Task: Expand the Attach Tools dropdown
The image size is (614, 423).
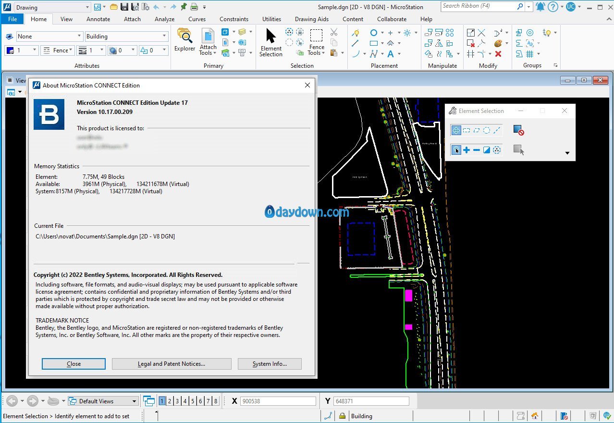Action: click(208, 50)
